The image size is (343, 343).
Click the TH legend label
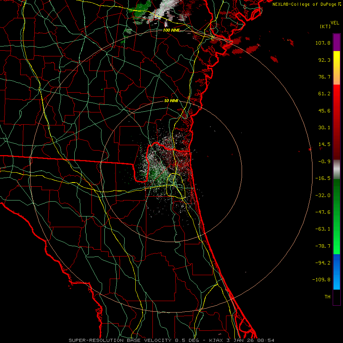point(327,297)
